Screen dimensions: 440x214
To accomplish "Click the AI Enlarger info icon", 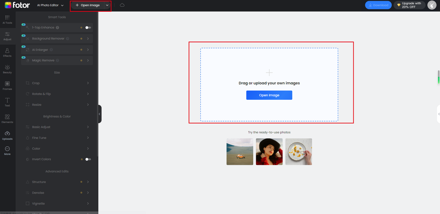I will coord(51,50).
